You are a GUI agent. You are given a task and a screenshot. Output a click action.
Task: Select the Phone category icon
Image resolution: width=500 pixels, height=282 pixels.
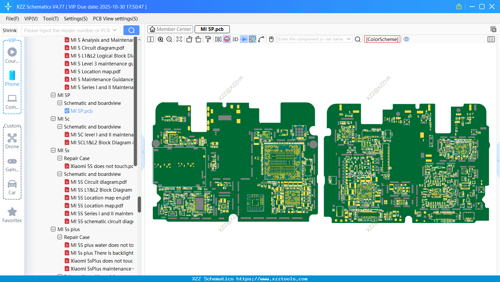[12, 78]
